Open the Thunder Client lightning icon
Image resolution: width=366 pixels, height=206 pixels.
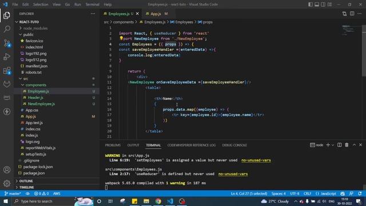7,112
